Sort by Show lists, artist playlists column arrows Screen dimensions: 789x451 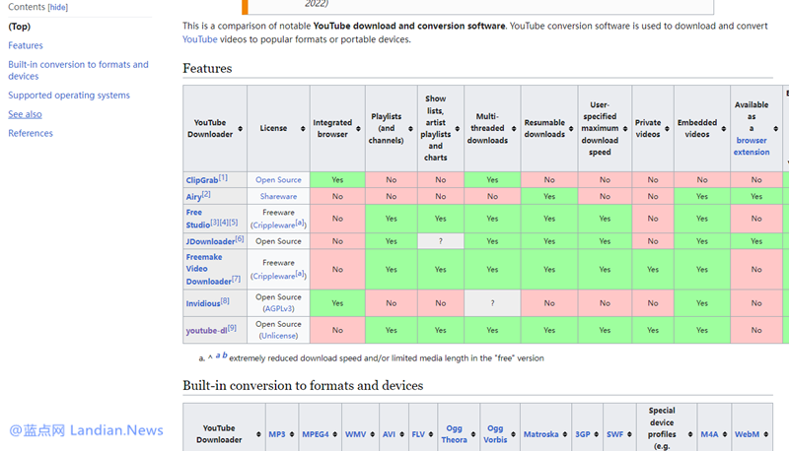(457, 129)
